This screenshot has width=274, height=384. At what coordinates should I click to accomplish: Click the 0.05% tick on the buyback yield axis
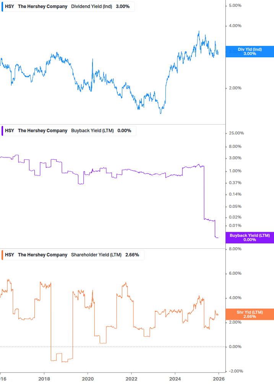pyautogui.click(x=235, y=206)
